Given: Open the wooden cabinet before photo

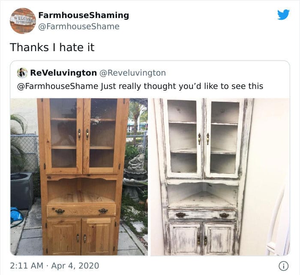Looking at the screenshot, I should coord(79,177).
